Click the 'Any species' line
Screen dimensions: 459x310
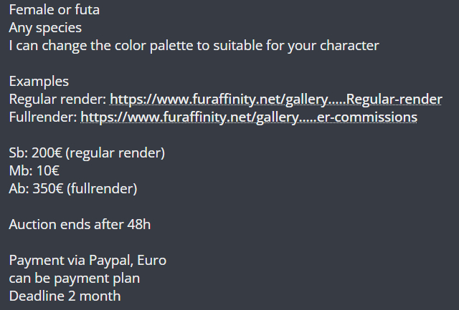tap(45, 29)
